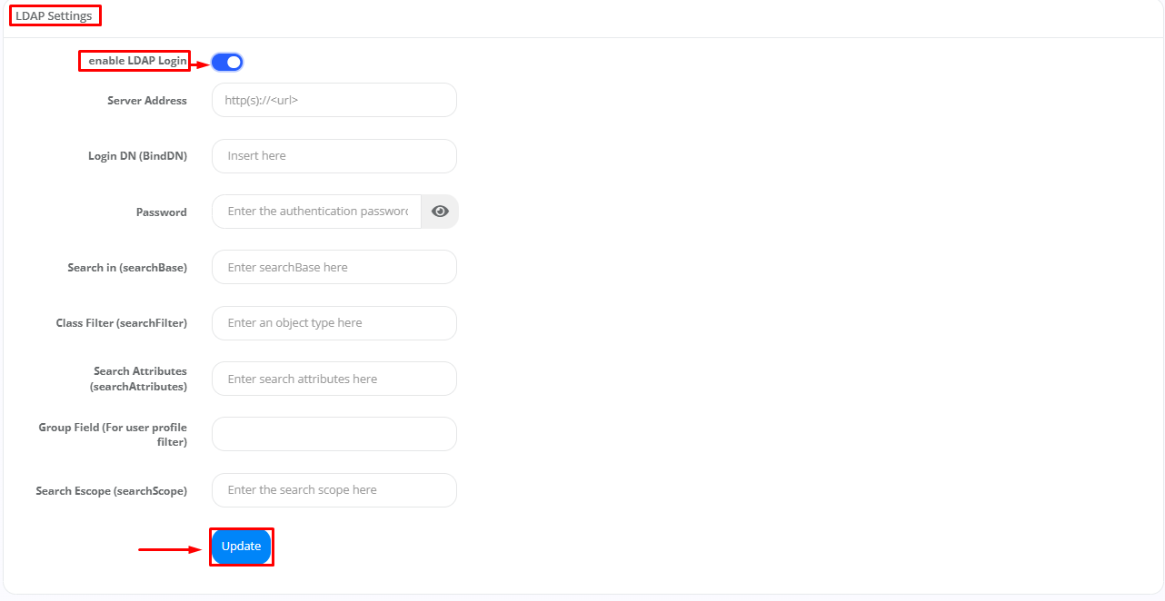This screenshot has height=601, width=1165.
Task: Click the "enable LDAP Login" label text
Action: tap(137, 61)
